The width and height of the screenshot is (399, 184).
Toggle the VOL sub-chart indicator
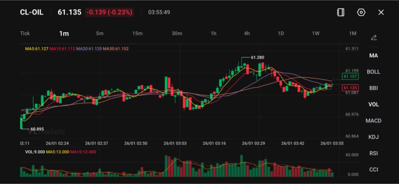[373, 104]
